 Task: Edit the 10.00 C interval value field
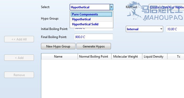click(x=175, y=29)
